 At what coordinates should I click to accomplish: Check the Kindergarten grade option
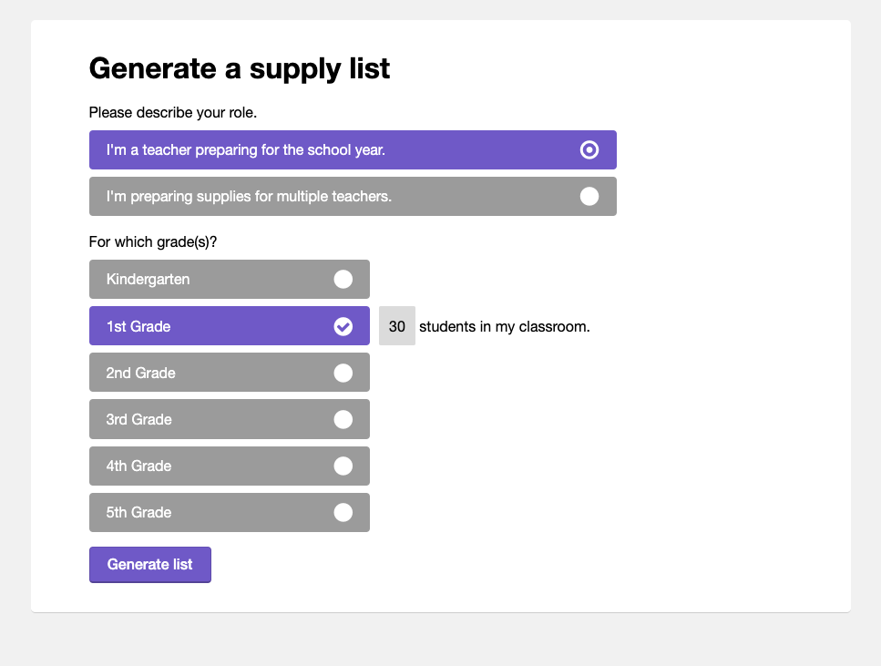(230, 280)
